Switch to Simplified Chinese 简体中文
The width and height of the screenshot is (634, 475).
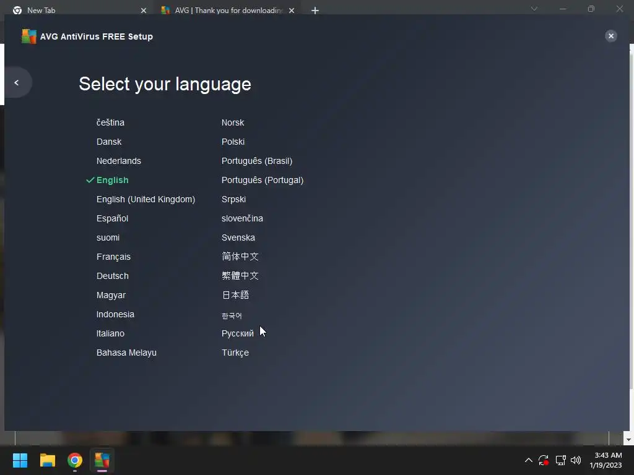(x=240, y=257)
